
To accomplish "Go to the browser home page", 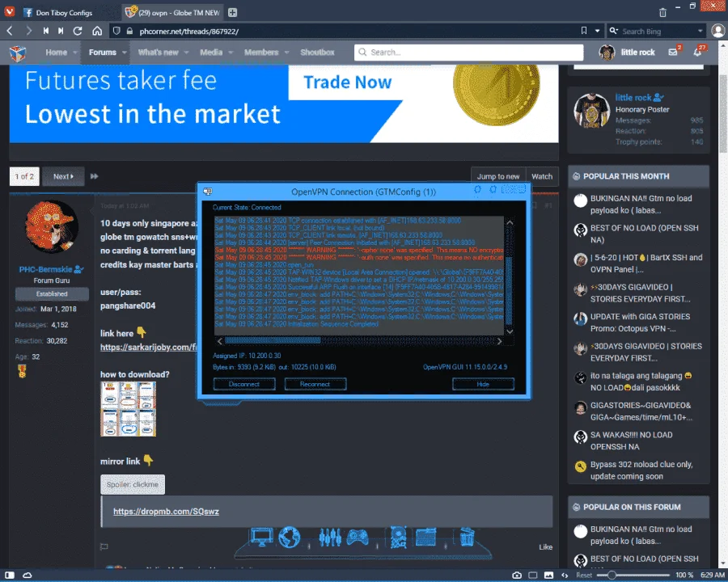I will [97, 31].
